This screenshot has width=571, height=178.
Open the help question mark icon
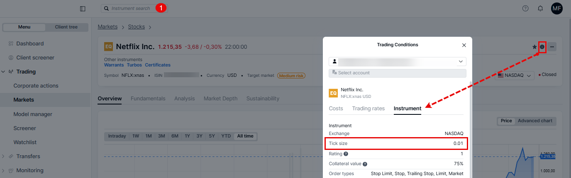525,8
